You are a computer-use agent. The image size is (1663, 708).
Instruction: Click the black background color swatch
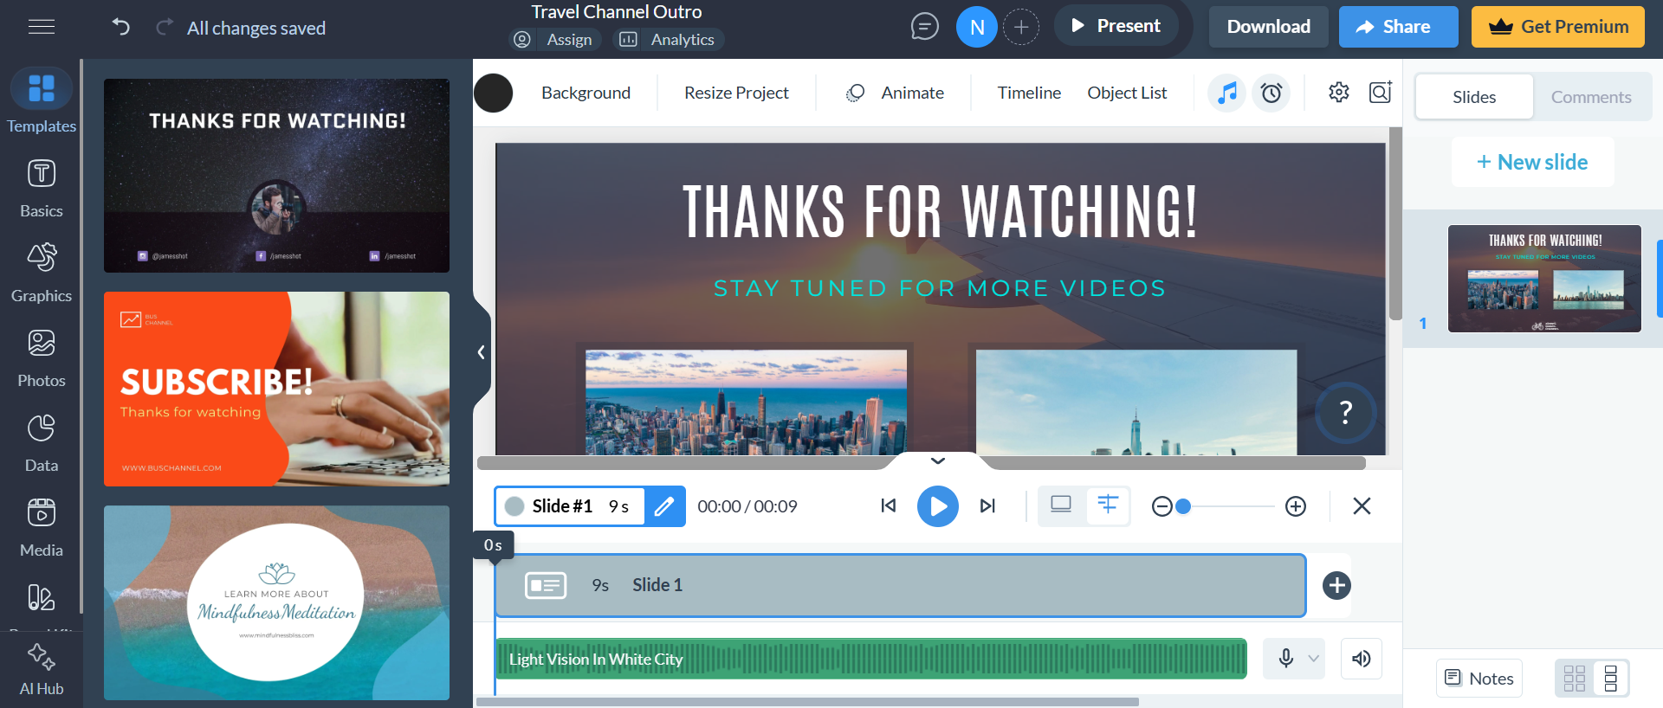494,93
